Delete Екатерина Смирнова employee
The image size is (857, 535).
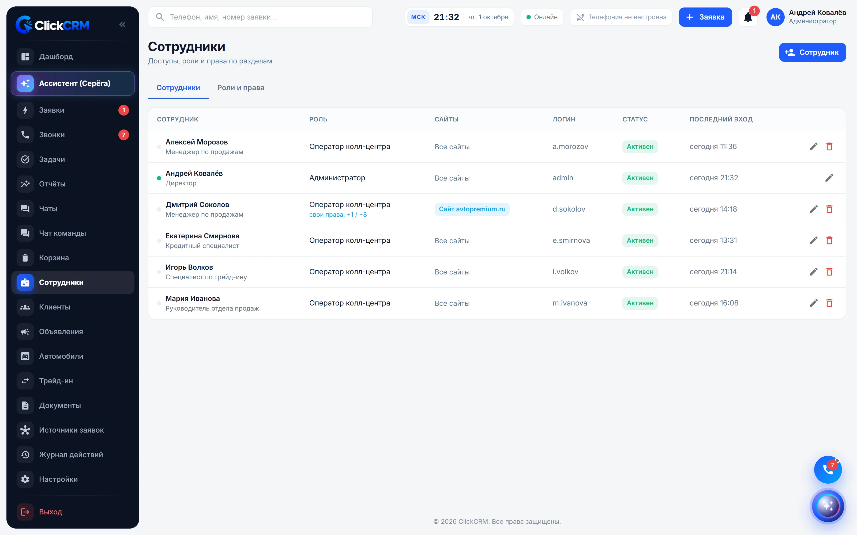(829, 240)
